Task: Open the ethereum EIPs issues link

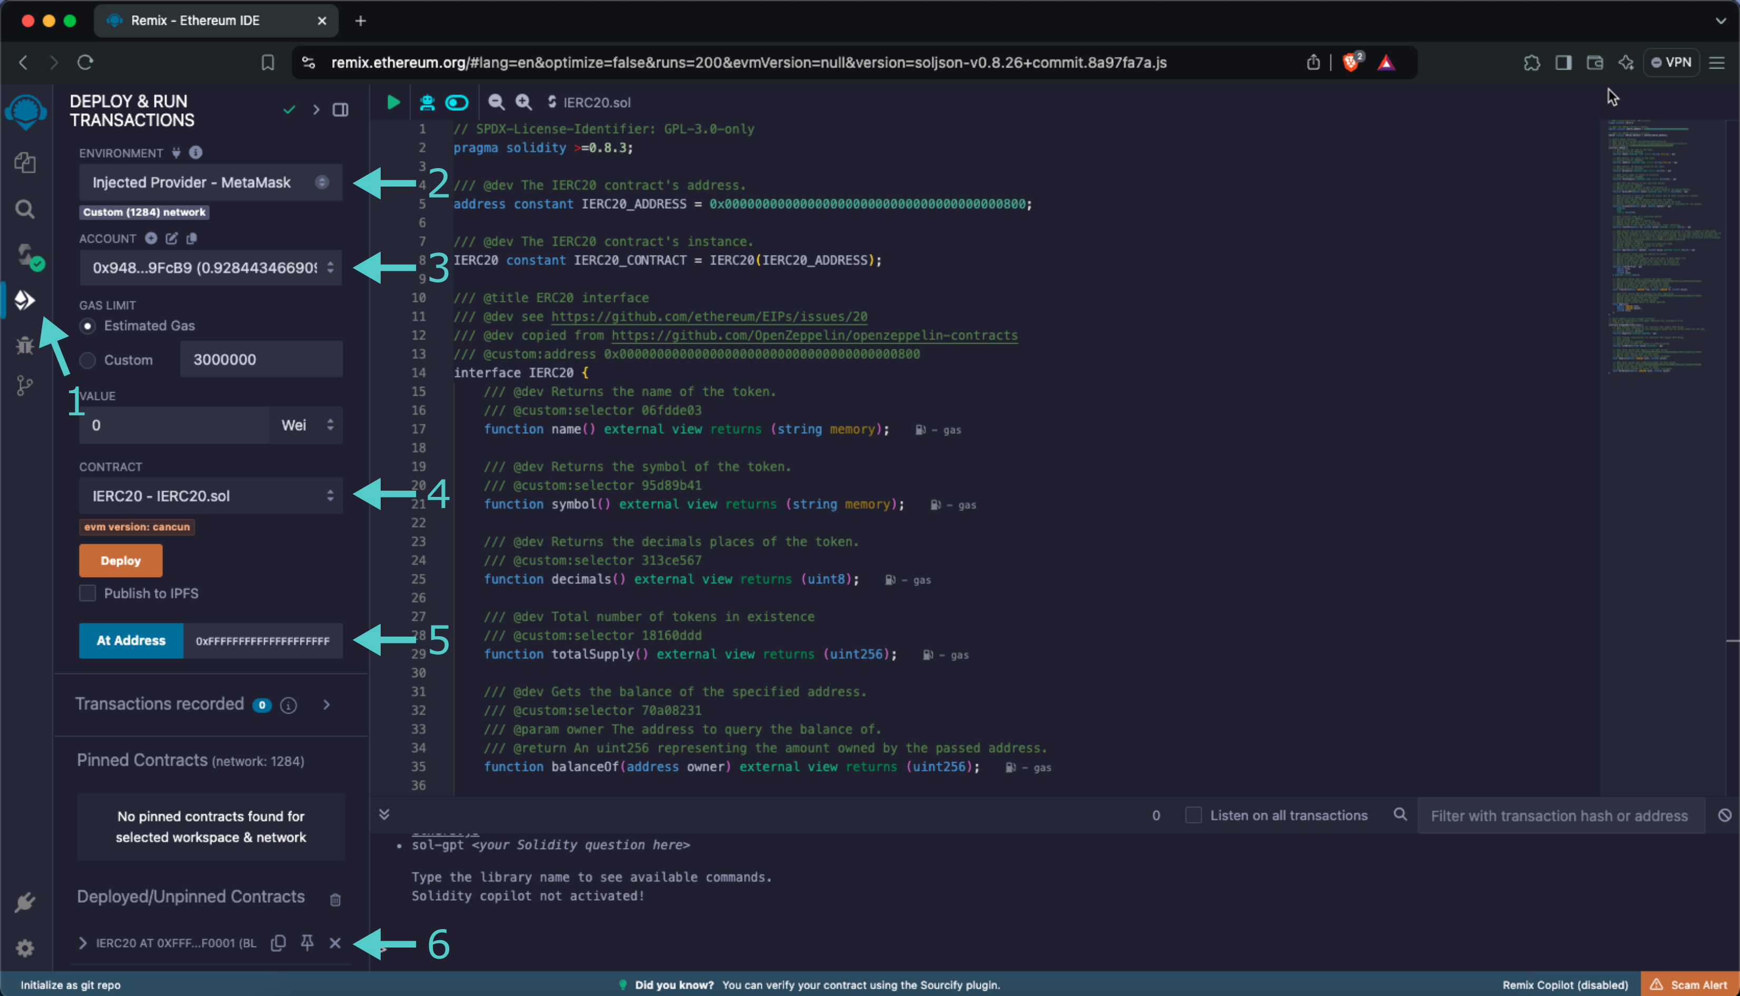Action: [x=709, y=316]
